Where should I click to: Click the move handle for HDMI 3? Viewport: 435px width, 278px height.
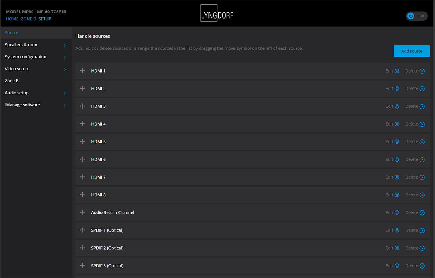82,106
